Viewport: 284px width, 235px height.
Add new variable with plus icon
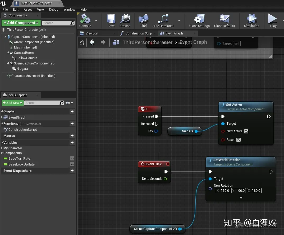click(x=72, y=142)
